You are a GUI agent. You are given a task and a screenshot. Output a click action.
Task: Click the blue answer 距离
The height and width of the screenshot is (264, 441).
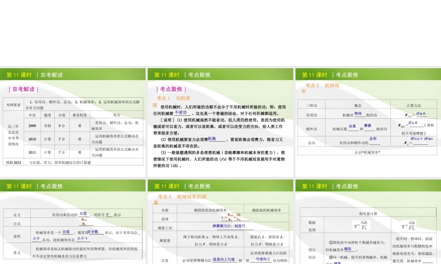pos(212,139)
